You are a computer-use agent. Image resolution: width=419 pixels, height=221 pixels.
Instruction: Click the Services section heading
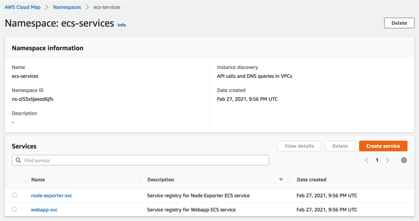(24, 146)
